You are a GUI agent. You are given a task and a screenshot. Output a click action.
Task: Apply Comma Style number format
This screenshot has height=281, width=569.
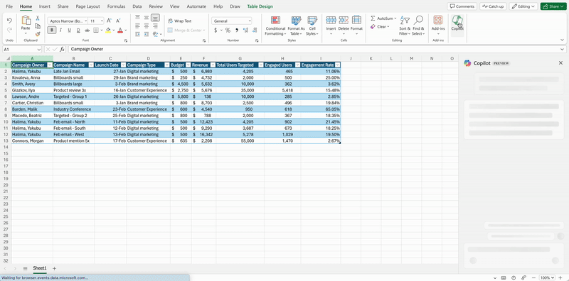(237, 30)
